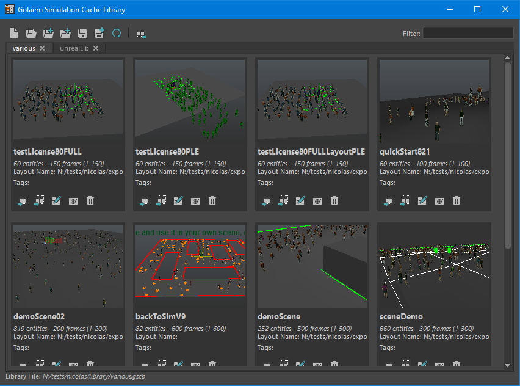Open a library file from the toolbar
Viewport: 520px width, 386px height.
pos(31,33)
